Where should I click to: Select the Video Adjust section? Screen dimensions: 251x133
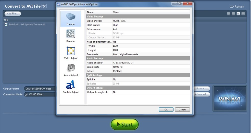[71, 53]
